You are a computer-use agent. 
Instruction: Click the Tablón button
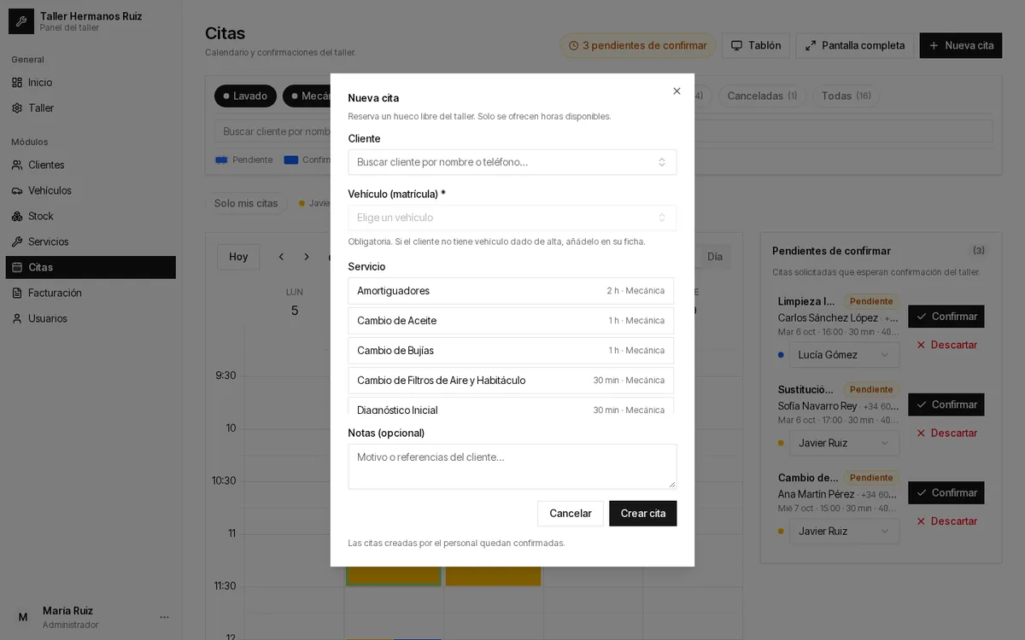coord(756,45)
